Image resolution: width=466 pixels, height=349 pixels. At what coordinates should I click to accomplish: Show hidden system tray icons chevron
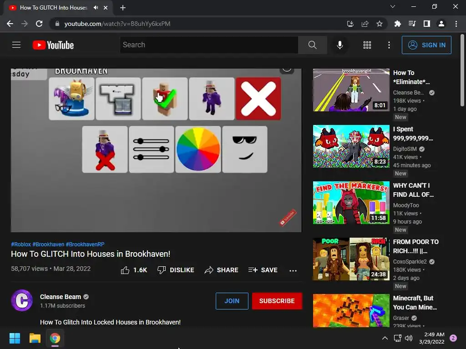[x=385, y=338]
